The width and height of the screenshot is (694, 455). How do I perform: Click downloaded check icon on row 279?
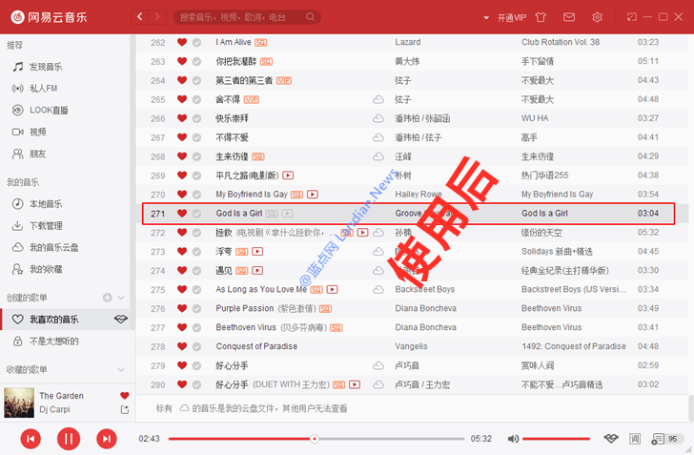pos(197,366)
